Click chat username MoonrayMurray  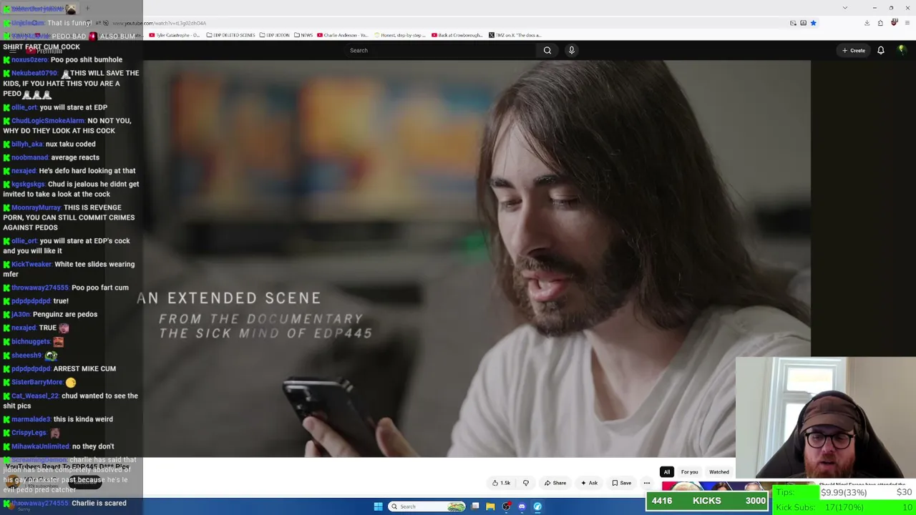pos(36,207)
